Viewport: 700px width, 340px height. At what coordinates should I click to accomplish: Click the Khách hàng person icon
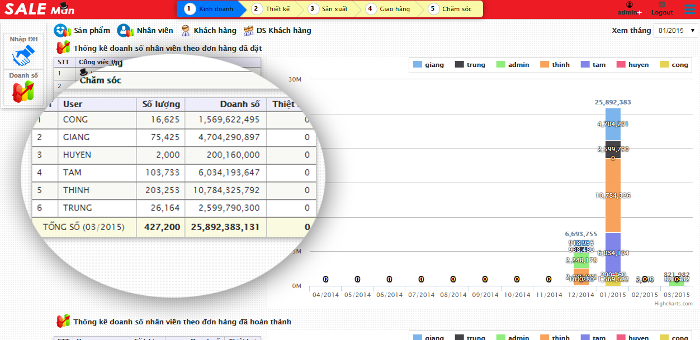[186, 31]
